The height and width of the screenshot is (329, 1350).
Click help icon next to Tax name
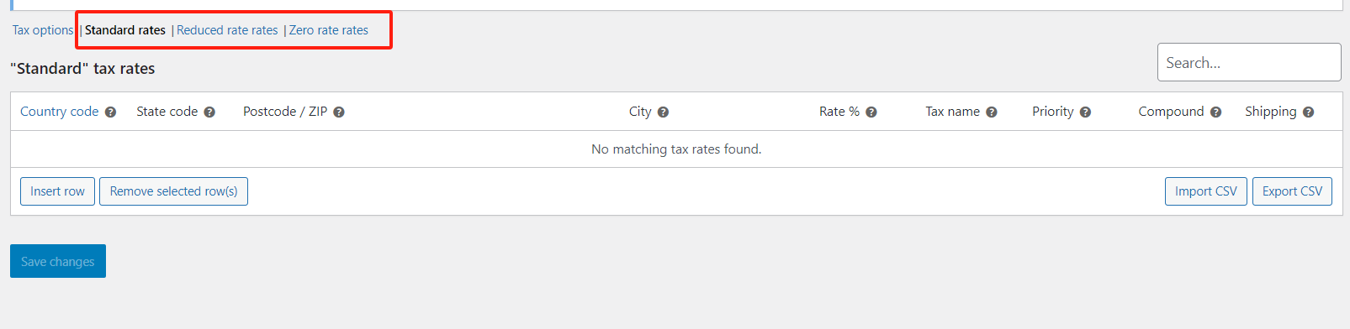click(992, 112)
